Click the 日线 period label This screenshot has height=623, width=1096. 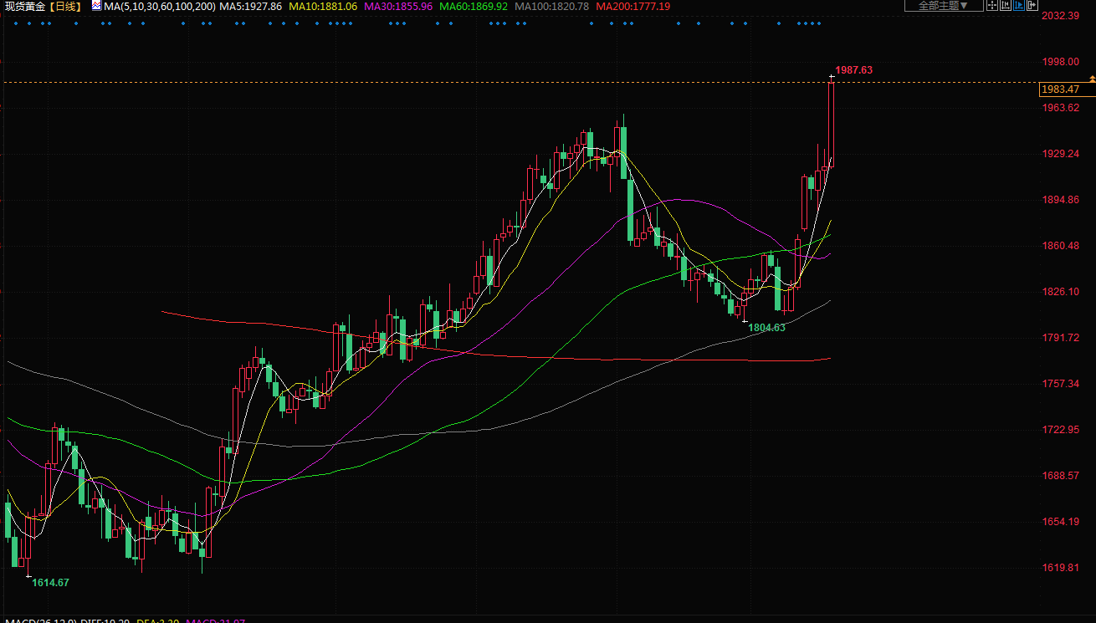point(66,7)
